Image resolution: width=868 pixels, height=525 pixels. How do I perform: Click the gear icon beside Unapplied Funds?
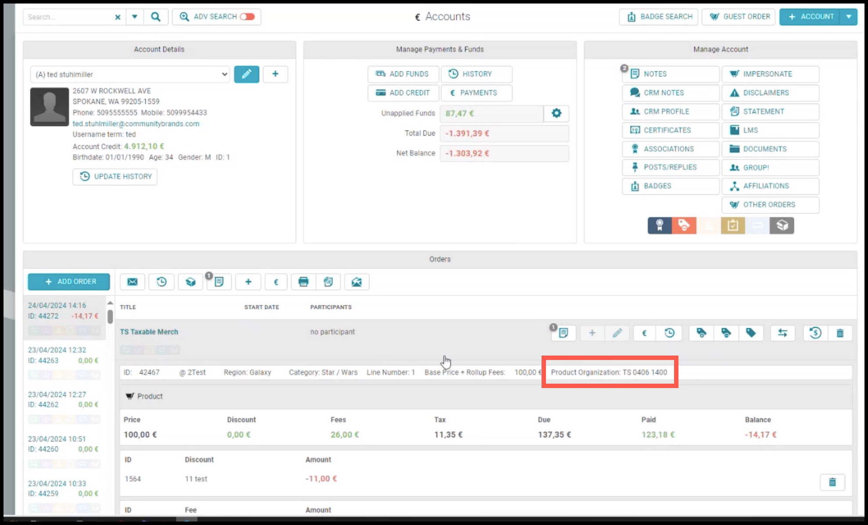coord(556,113)
